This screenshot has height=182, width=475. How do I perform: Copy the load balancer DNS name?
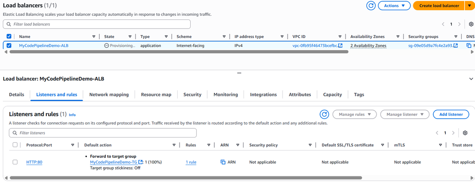(x=469, y=46)
